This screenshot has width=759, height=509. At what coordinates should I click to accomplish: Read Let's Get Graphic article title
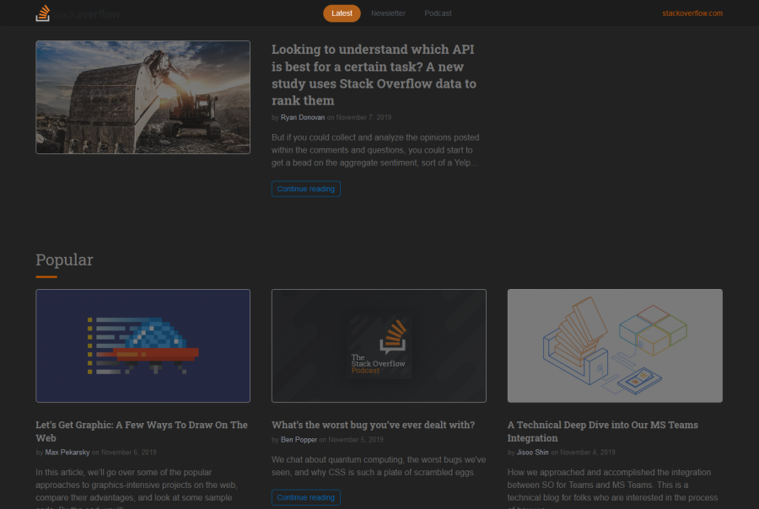142,431
